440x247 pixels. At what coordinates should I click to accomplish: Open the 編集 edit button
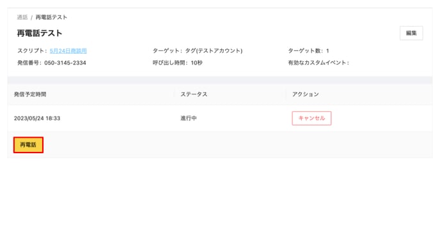411,33
